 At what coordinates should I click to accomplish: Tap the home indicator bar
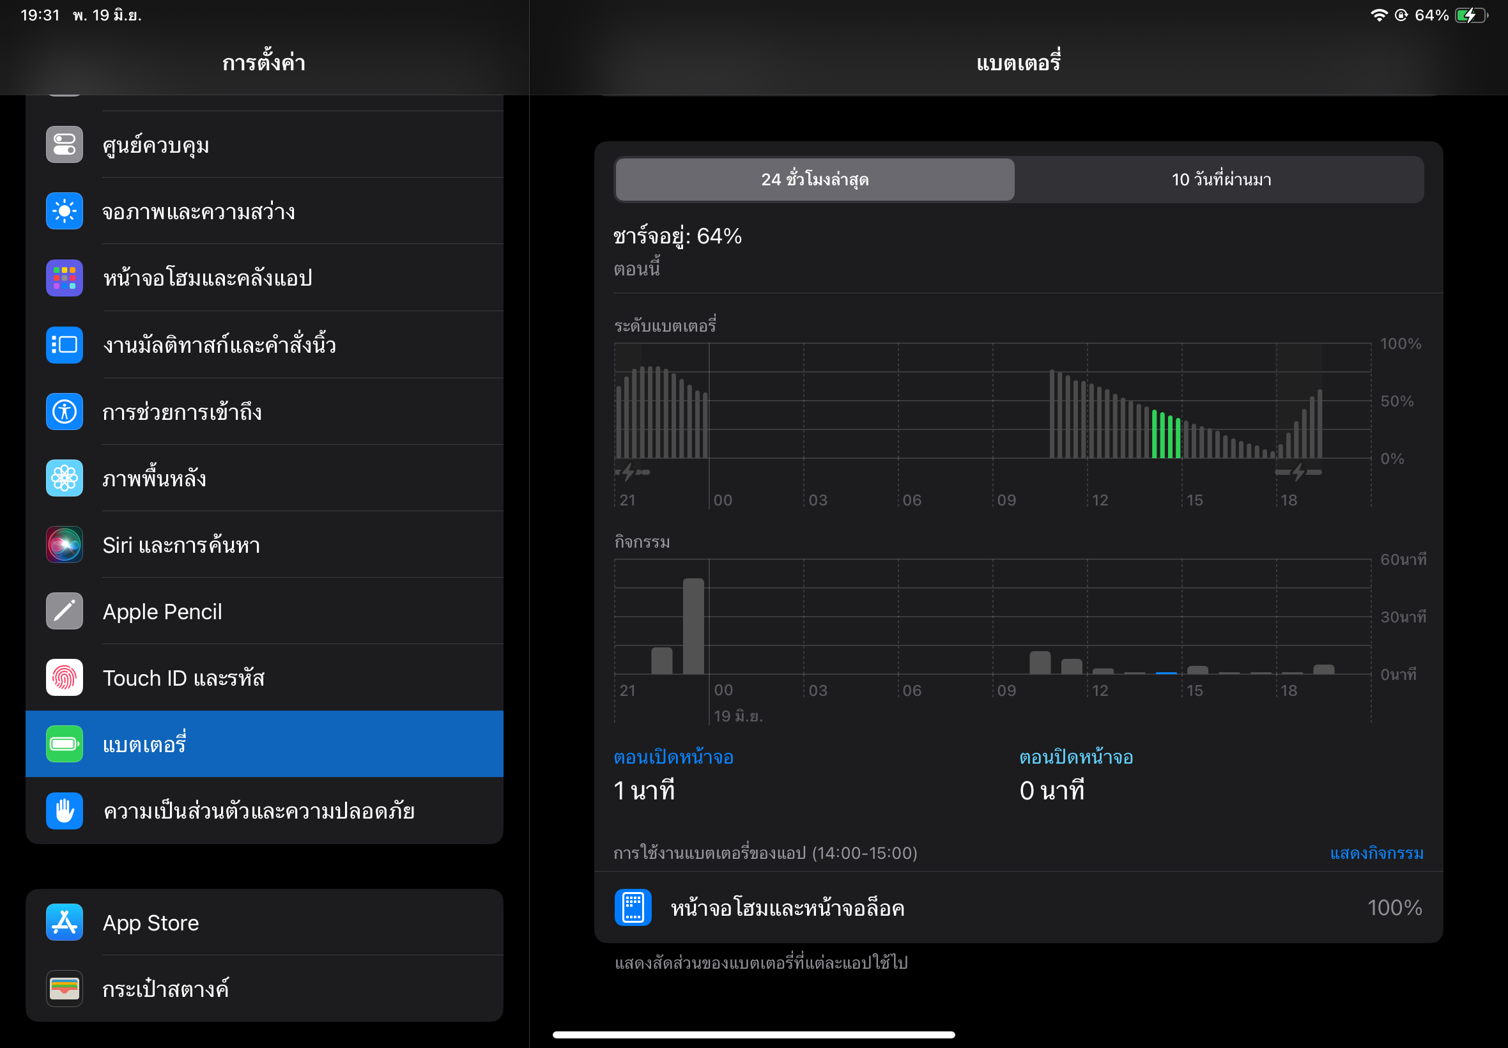[x=753, y=1034]
